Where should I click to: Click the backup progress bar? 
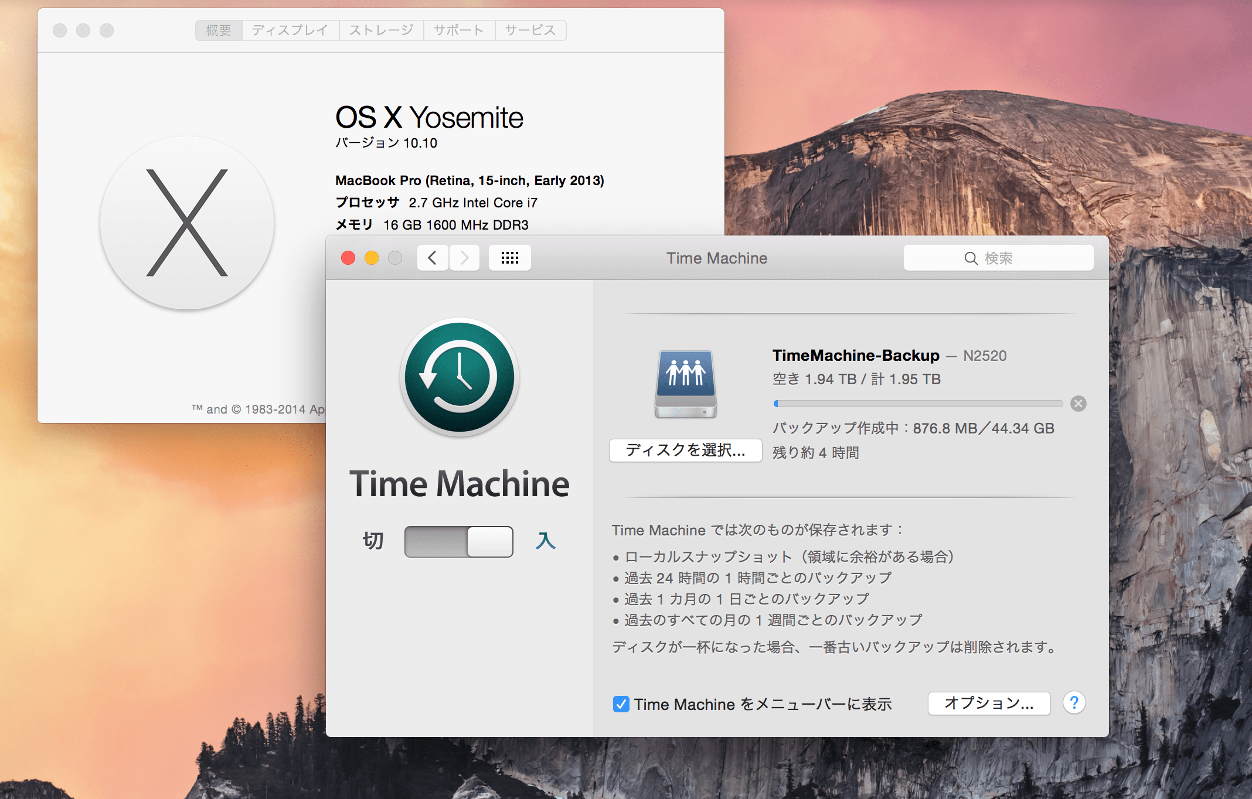(918, 404)
